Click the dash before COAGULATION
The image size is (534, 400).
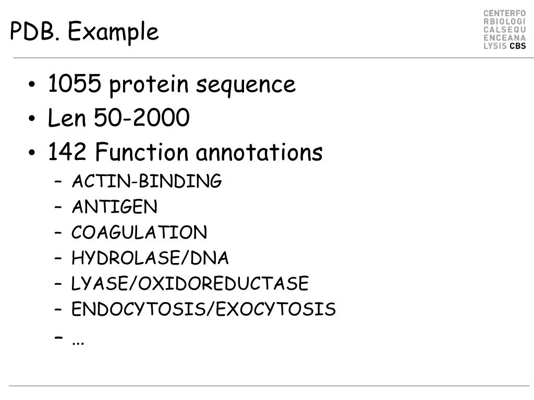(58, 233)
